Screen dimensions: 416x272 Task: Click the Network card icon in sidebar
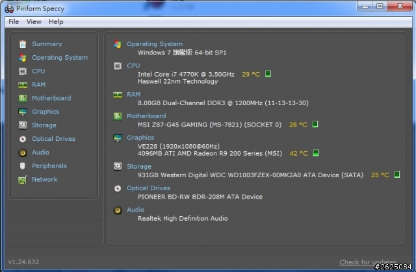coord(23,180)
